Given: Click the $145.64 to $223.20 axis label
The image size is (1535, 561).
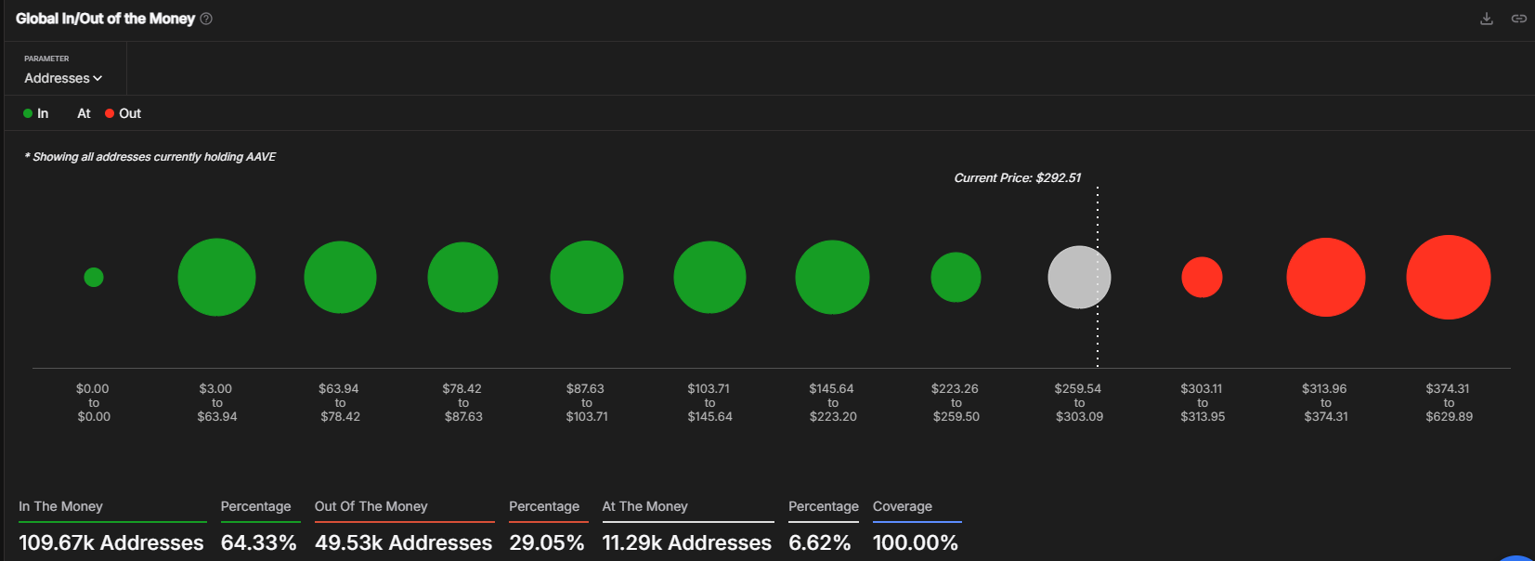Looking at the screenshot, I should (x=832, y=402).
